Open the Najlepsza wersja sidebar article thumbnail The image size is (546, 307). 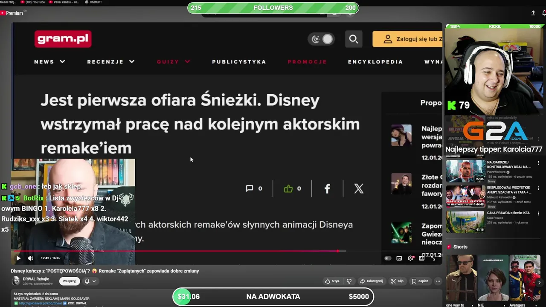point(401,135)
